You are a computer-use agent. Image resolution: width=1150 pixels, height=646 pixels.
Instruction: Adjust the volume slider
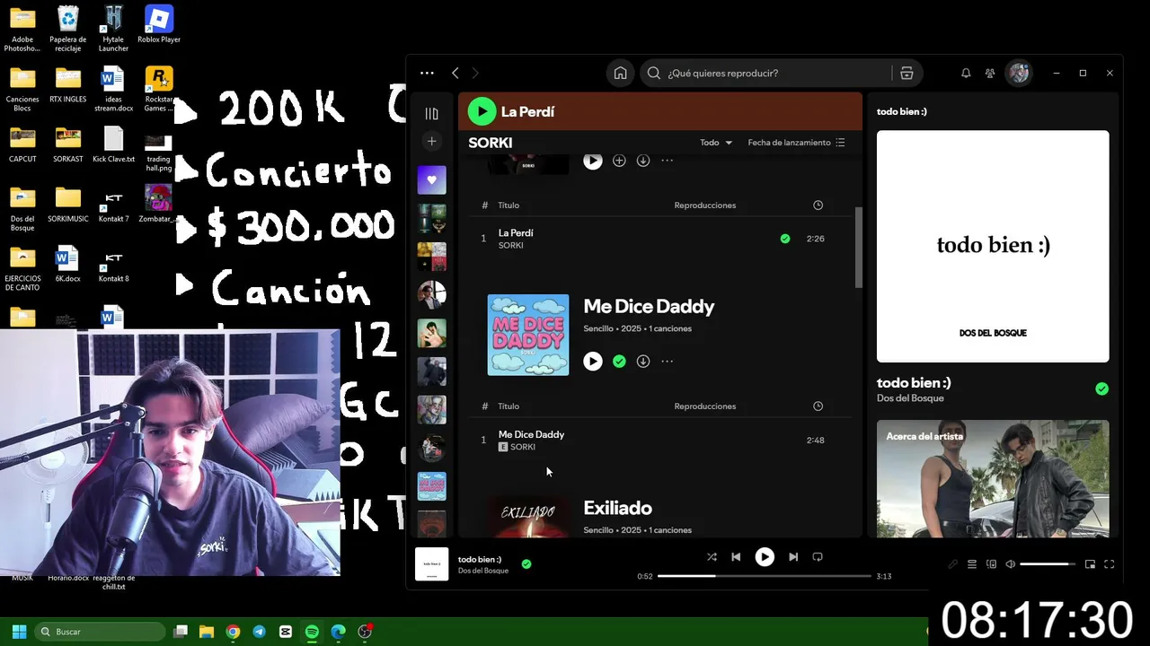click(1048, 564)
